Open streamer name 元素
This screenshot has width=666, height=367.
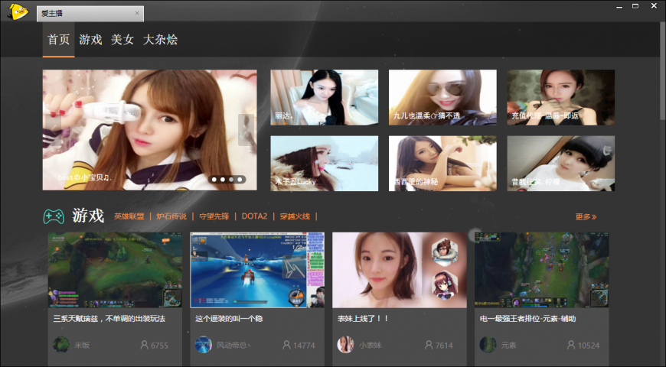pos(508,346)
